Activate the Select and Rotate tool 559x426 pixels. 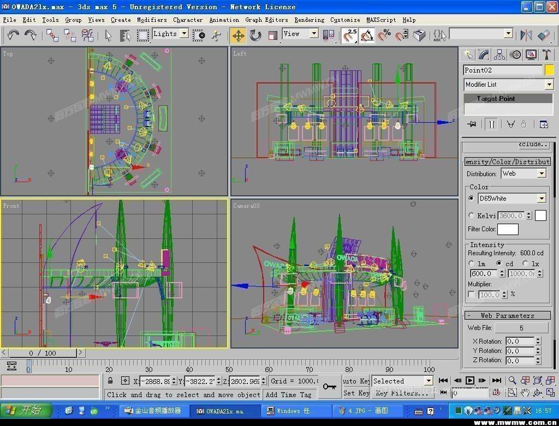pyautogui.click(x=255, y=35)
